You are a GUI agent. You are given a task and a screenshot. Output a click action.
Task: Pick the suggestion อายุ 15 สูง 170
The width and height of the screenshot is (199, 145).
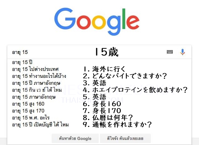[x=28, y=111]
